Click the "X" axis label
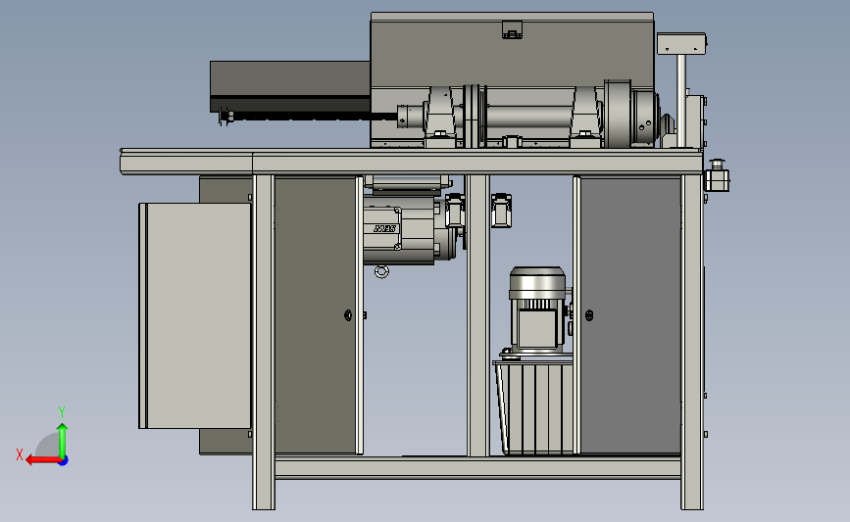 pyautogui.click(x=20, y=454)
